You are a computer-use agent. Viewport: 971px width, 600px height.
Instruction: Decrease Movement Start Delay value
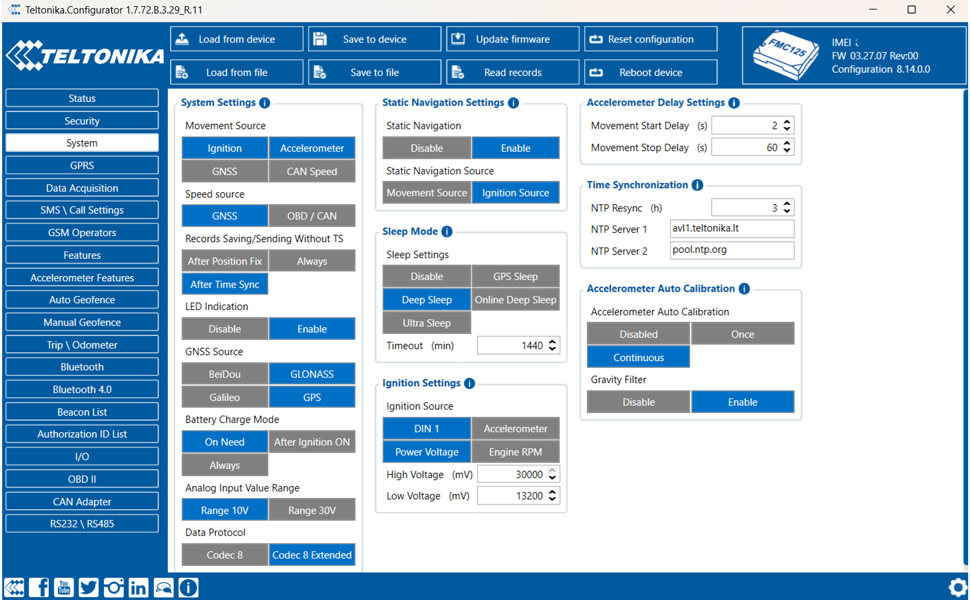[787, 129]
